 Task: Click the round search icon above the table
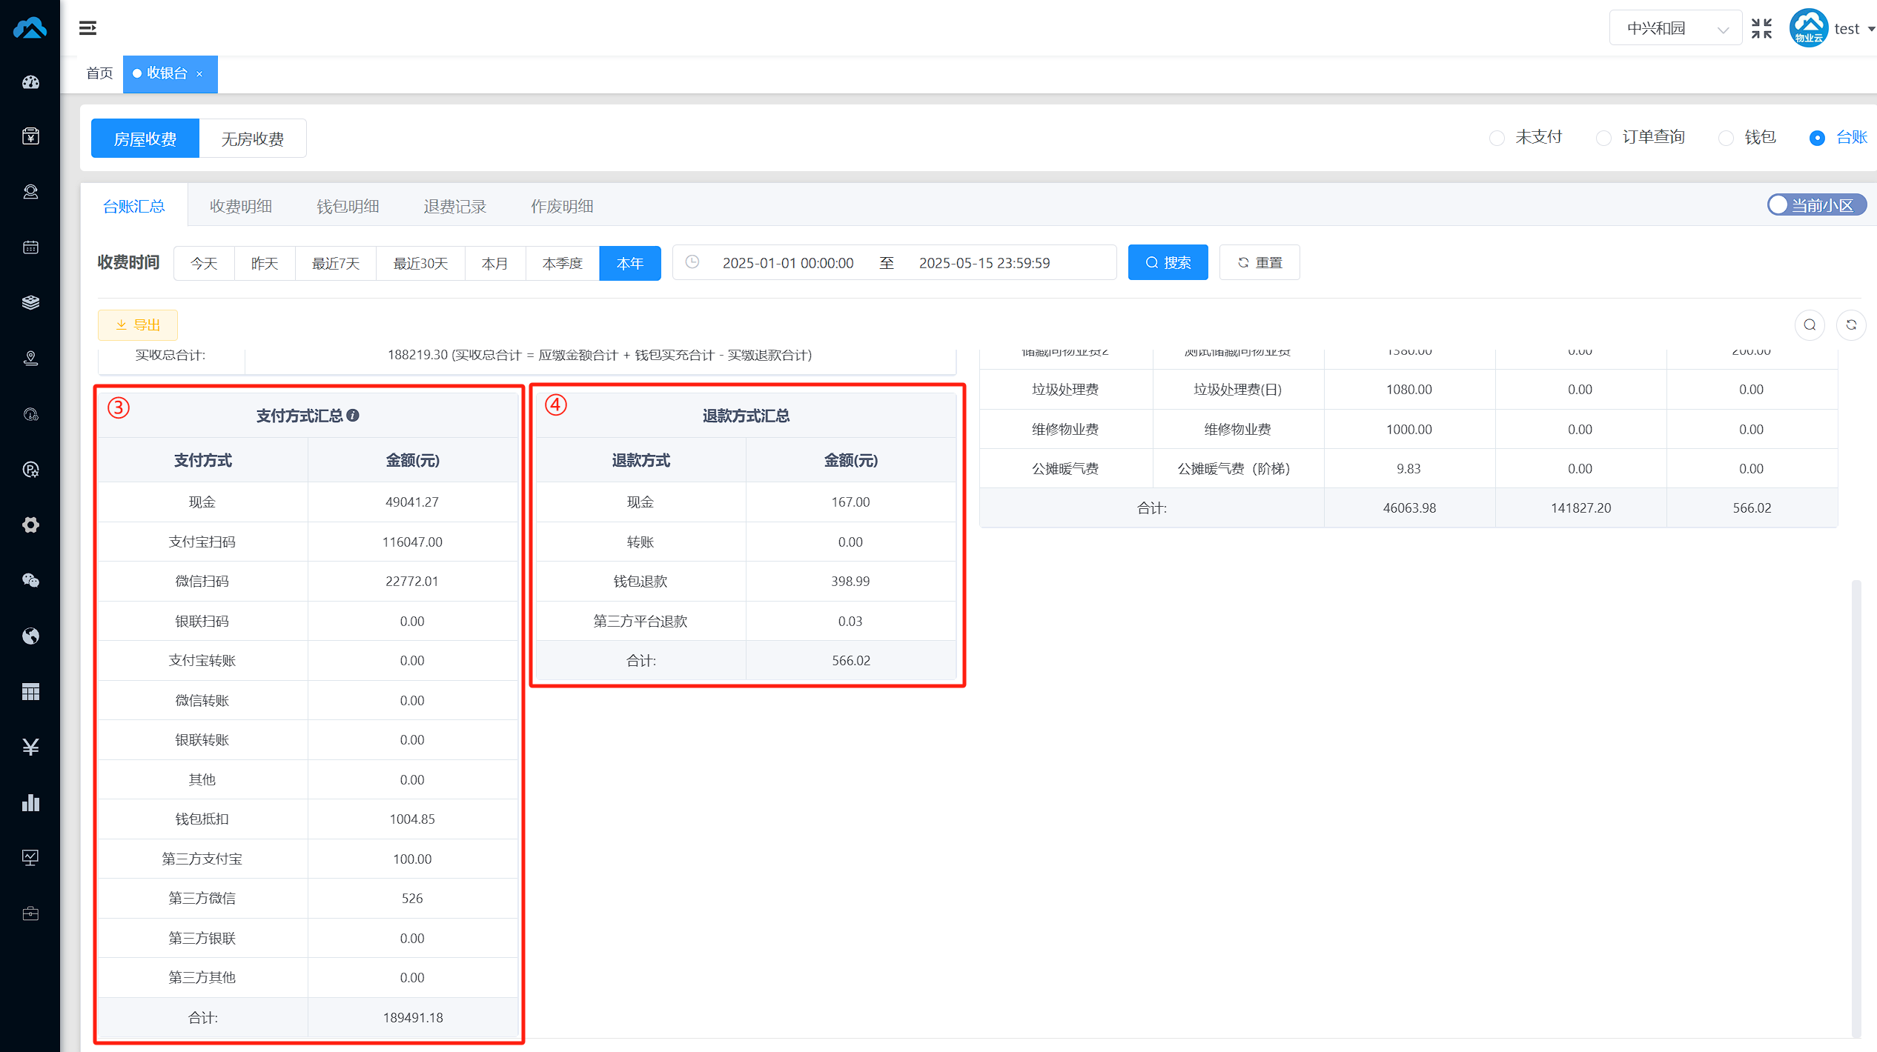point(1810,324)
